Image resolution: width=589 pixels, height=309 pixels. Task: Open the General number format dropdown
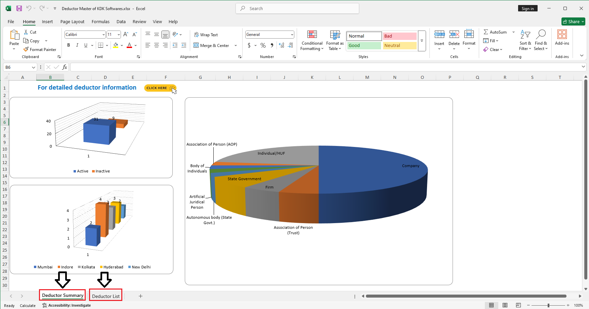(292, 35)
